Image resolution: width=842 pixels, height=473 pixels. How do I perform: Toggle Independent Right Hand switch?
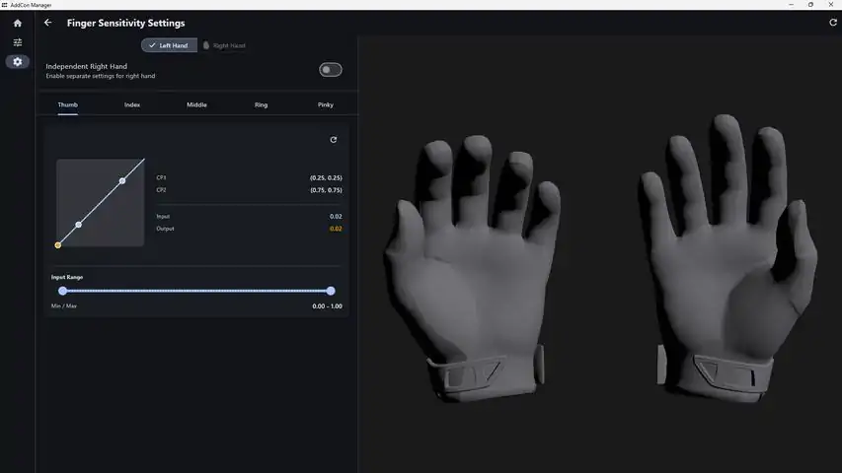click(x=331, y=70)
